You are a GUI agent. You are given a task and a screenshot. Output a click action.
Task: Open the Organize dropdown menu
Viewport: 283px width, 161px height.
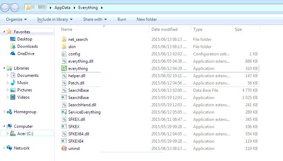(x=16, y=19)
